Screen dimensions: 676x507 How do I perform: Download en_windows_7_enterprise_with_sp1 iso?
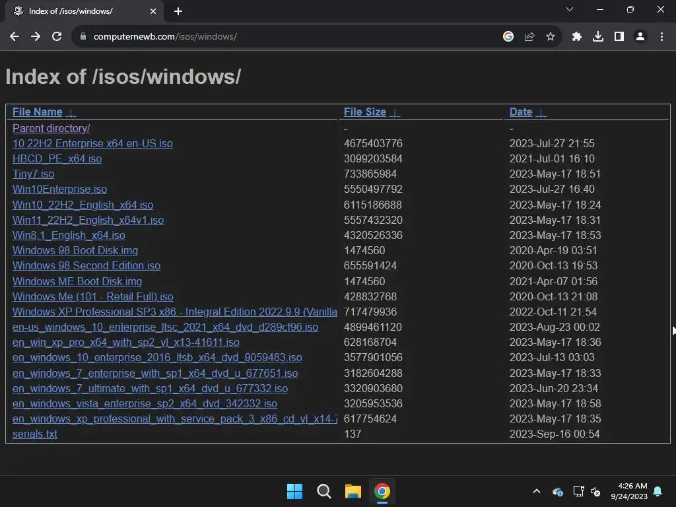click(x=155, y=374)
